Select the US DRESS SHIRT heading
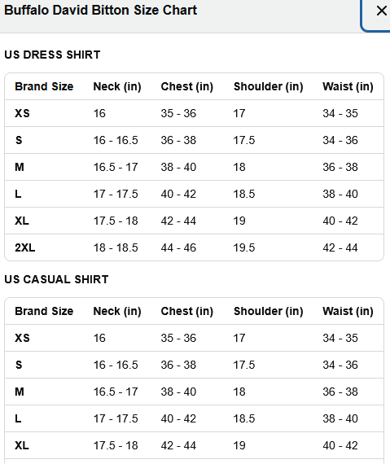Viewport: 390px width, 464px height. (52, 55)
